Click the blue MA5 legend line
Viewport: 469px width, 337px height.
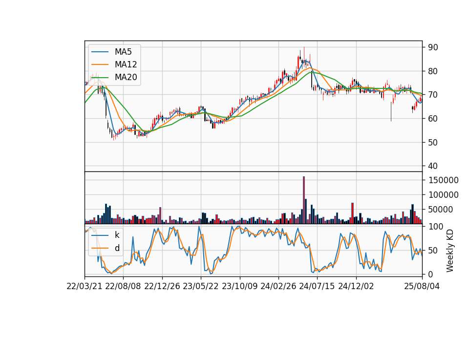[100, 52]
